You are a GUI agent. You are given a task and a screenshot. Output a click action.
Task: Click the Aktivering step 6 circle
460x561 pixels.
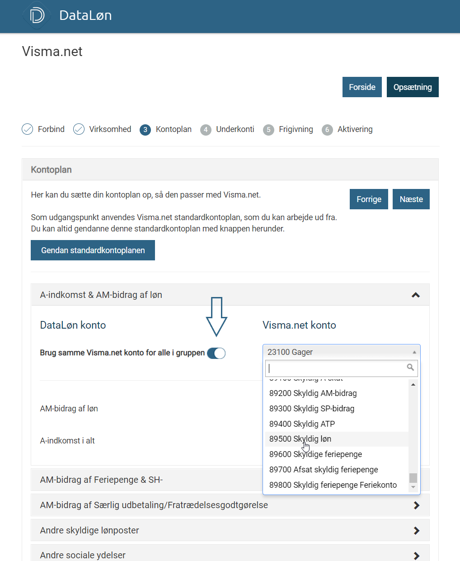327,130
